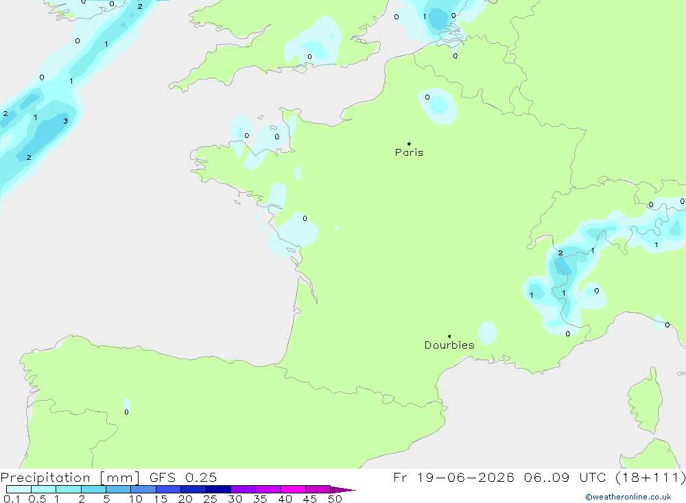Click the purple arrow at the legend end
This screenshot has height=503, width=686.
[343, 490]
